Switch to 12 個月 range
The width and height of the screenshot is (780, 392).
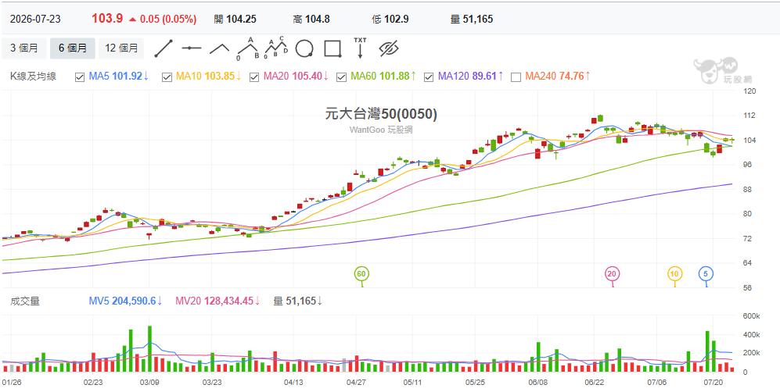(121, 48)
